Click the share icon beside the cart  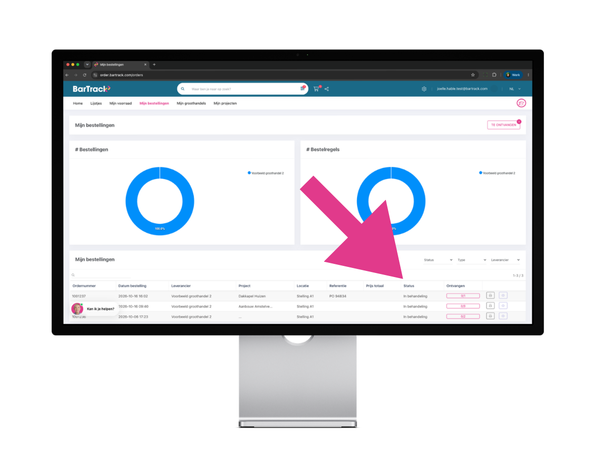[x=327, y=89]
